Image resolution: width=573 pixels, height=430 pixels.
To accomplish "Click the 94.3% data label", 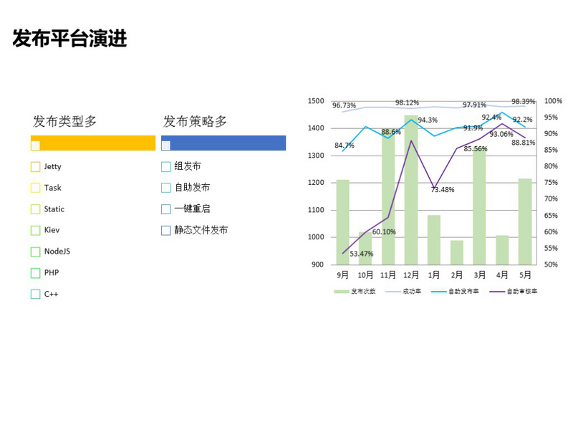I will click(428, 120).
